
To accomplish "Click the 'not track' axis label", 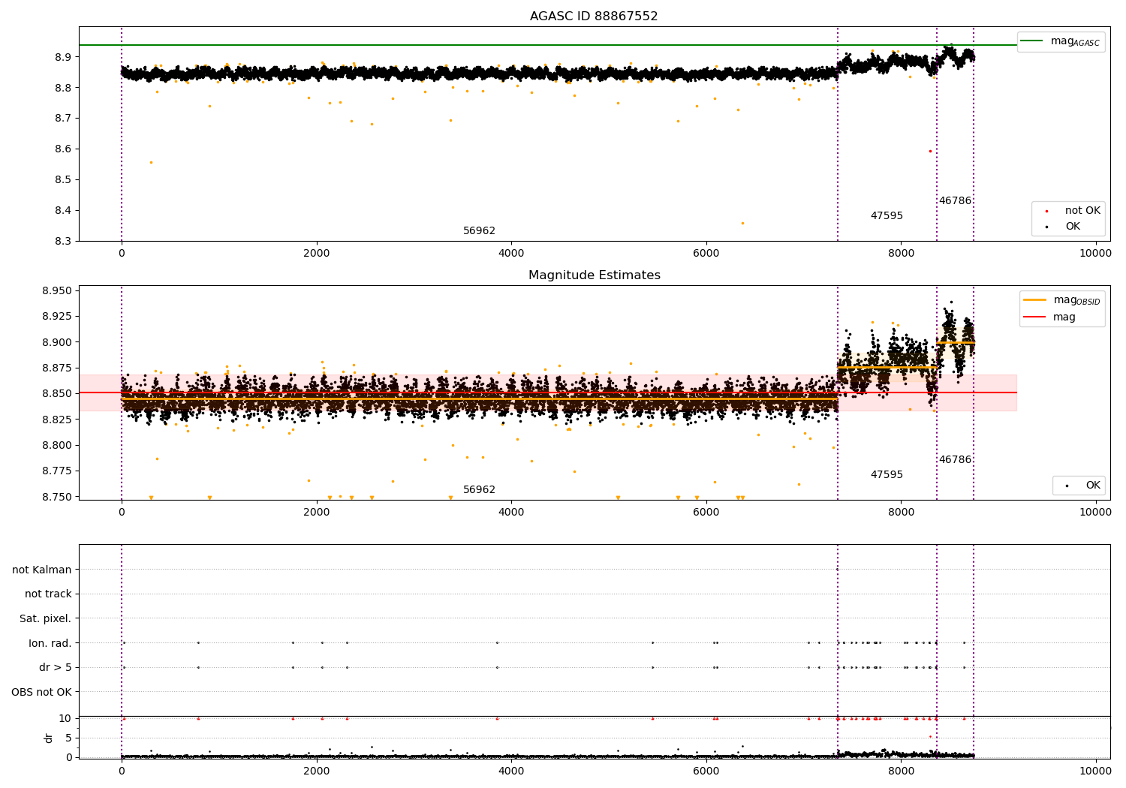I will [x=48, y=594].
